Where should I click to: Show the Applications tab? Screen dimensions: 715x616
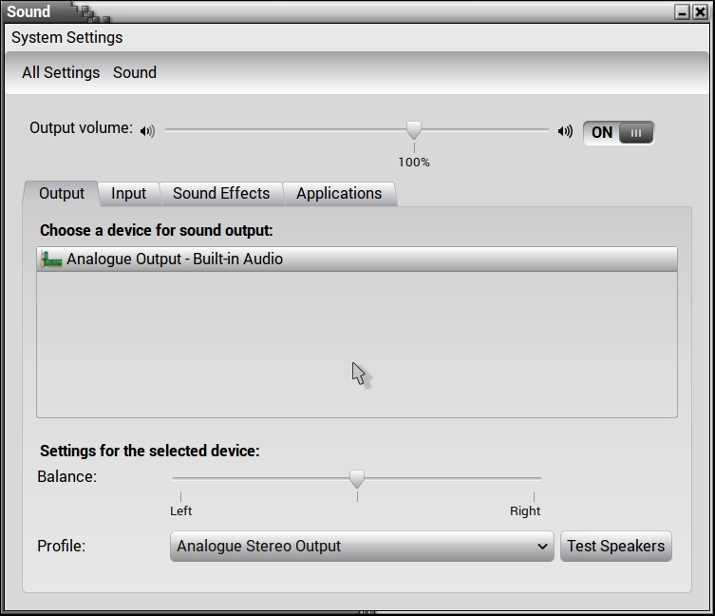(x=339, y=193)
